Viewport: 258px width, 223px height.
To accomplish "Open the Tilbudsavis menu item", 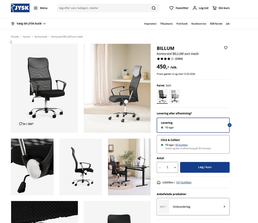I will point(166,24).
